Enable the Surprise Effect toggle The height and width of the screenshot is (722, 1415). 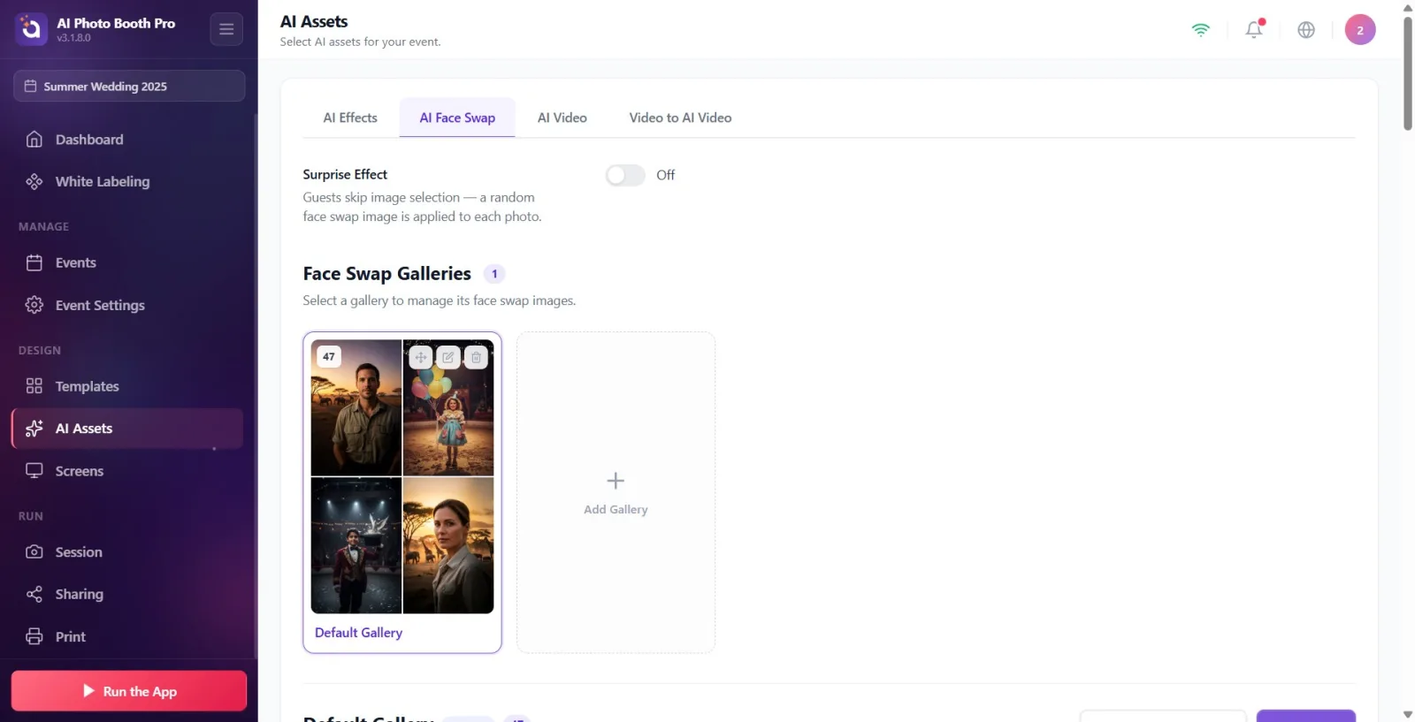[625, 175]
